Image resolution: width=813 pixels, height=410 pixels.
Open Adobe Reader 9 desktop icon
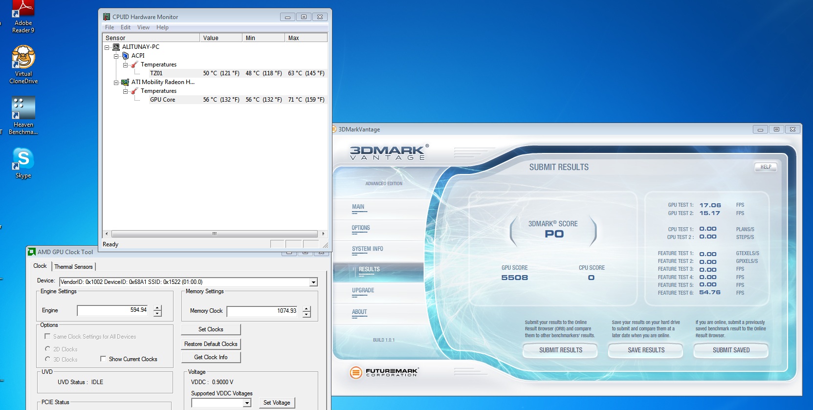pos(23,17)
